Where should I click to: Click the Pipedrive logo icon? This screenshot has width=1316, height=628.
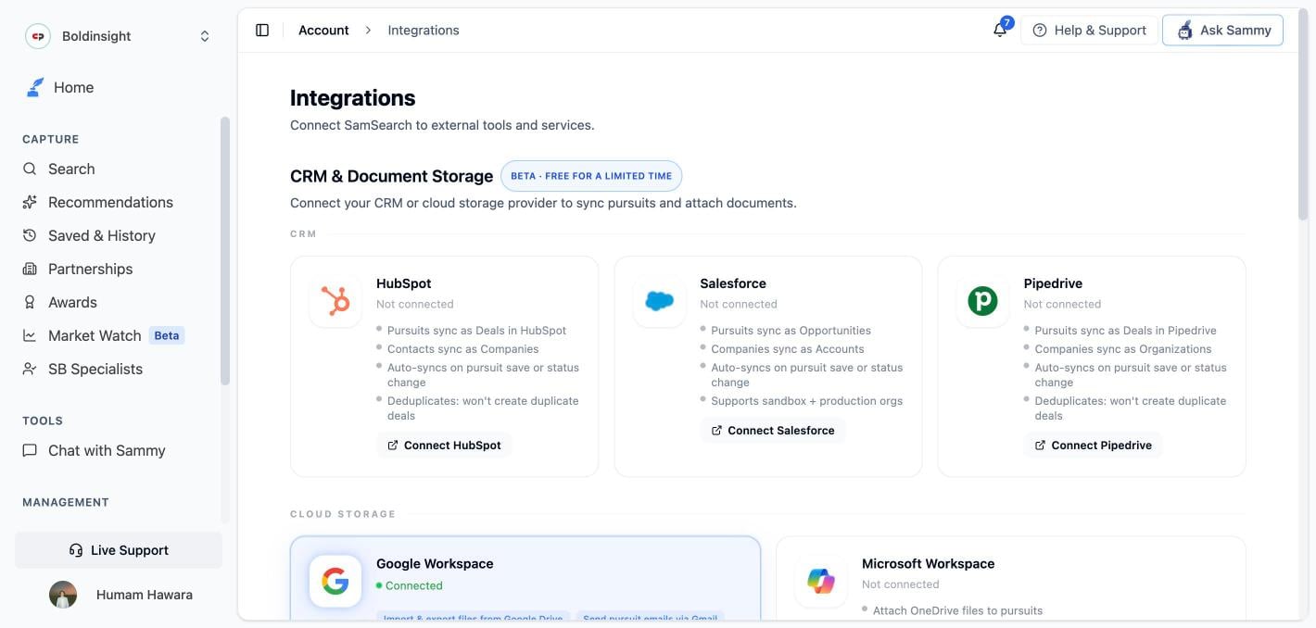click(x=982, y=301)
